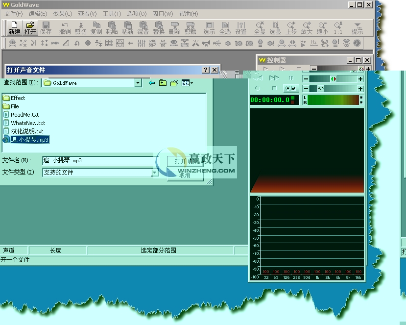Select WhatsNew.txt in file list

(x=24, y=123)
